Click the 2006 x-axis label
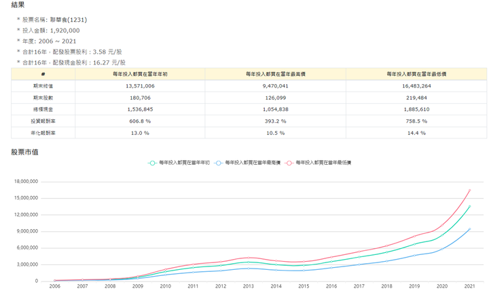 [x=55, y=286]
